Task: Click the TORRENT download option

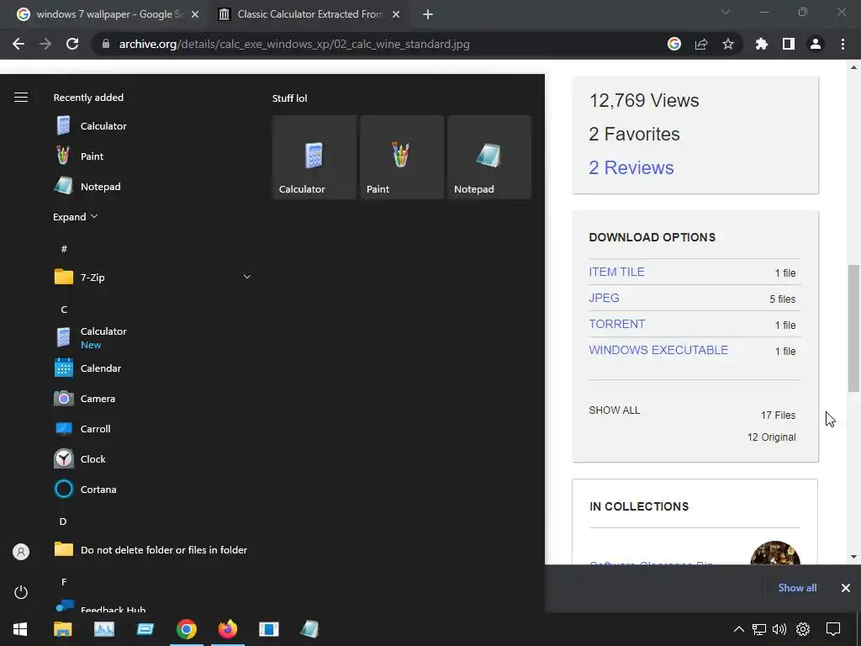Action: click(x=616, y=324)
